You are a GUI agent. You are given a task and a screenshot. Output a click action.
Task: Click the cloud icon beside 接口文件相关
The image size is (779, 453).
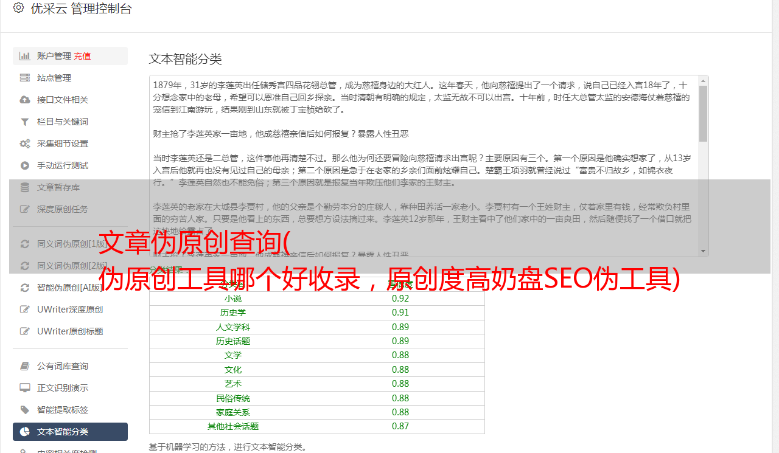click(25, 100)
